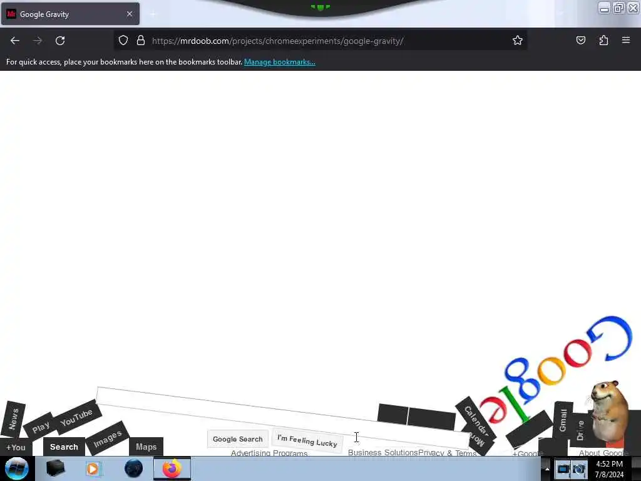
Task: Click the fallen Calendar menu item
Action: pyautogui.click(x=476, y=422)
